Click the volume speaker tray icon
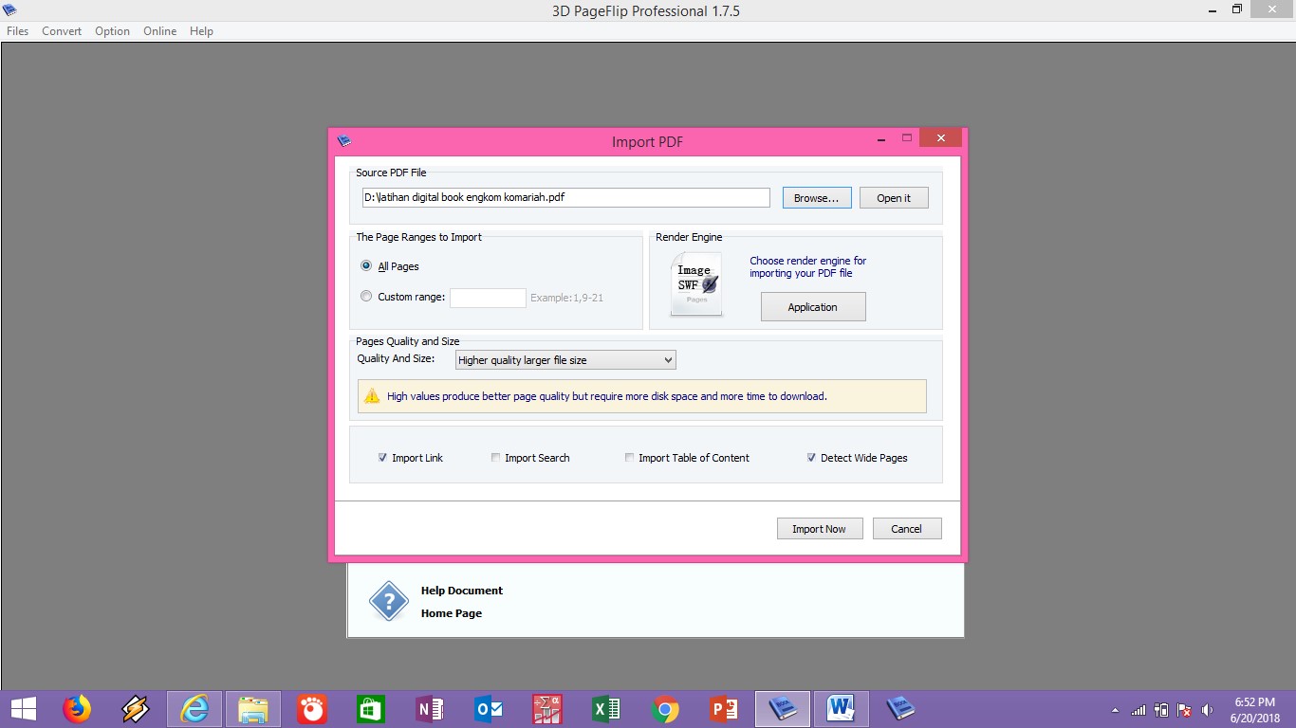Image resolution: width=1296 pixels, height=728 pixels. pos(1207,710)
